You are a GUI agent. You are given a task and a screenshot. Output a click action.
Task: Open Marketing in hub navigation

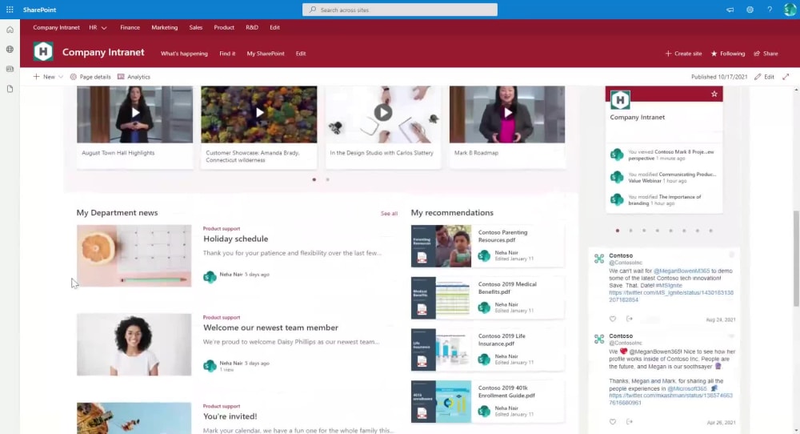click(164, 27)
